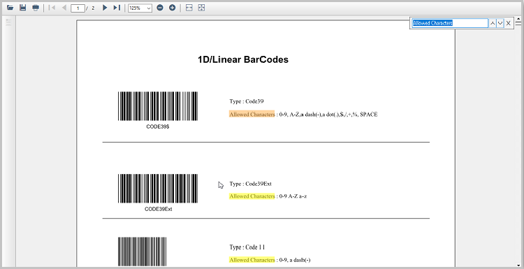
Task: Click the 1D/Linear BarCodes heading
Action: 243,60
